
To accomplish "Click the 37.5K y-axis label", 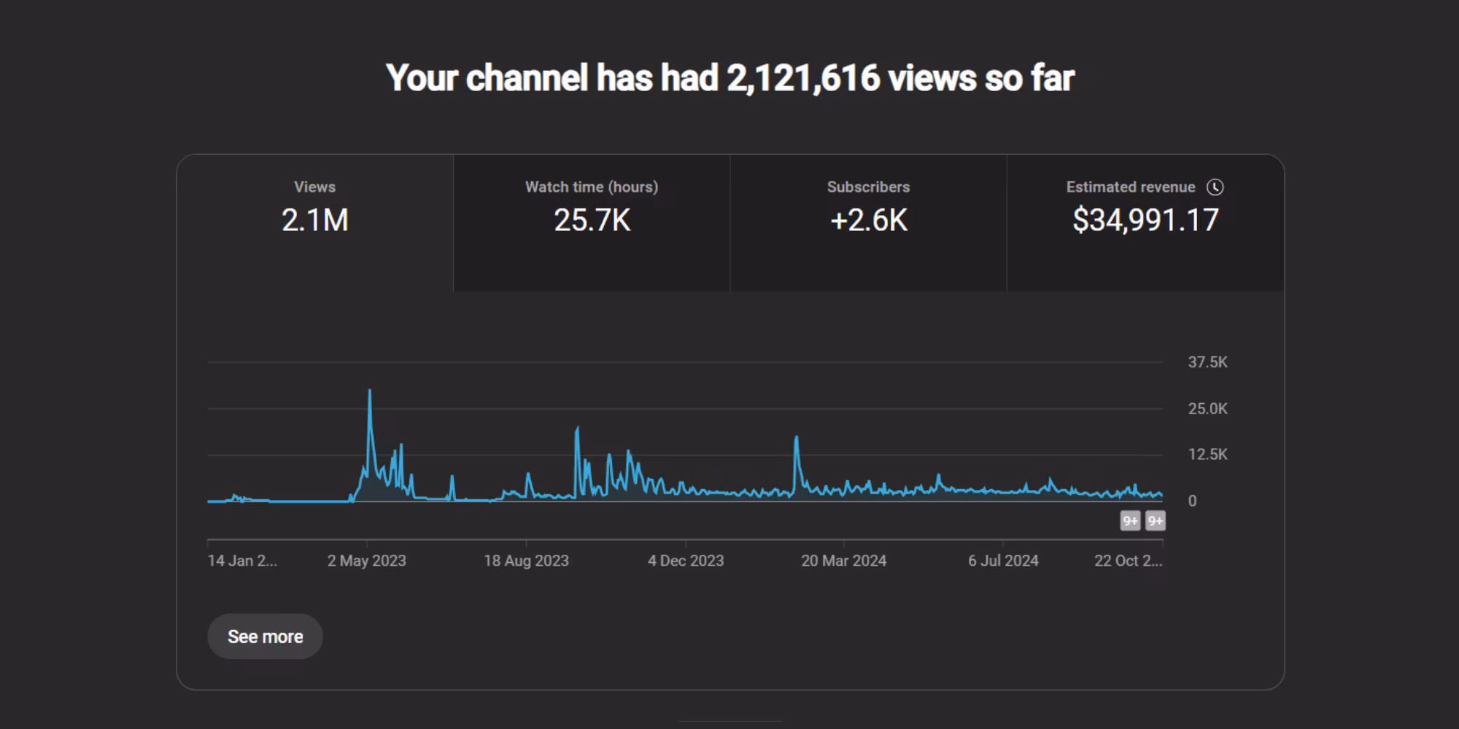I will pyautogui.click(x=1207, y=362).
